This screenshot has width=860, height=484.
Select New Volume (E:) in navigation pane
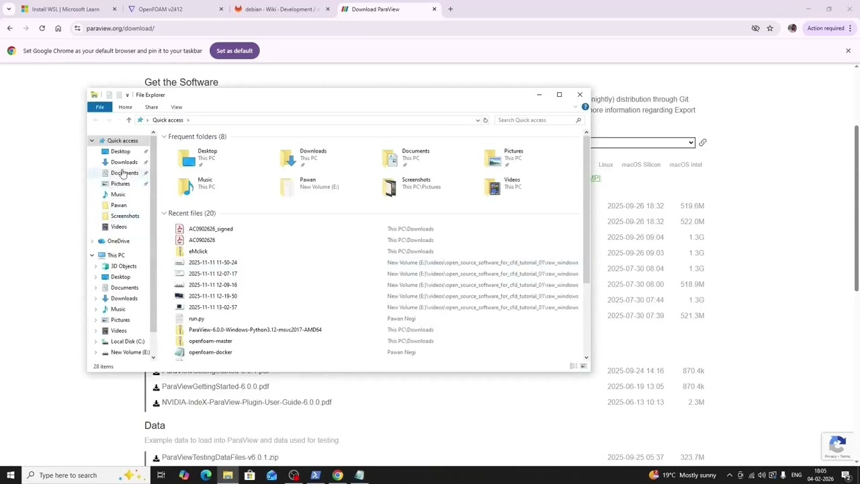click(x=130, y=352)
